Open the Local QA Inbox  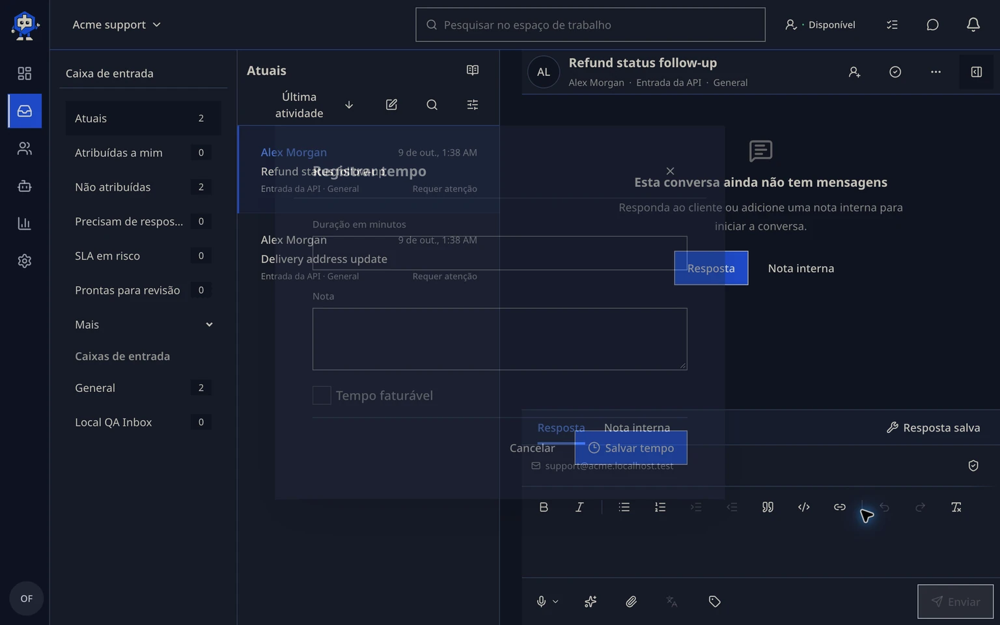click(143, 423)
